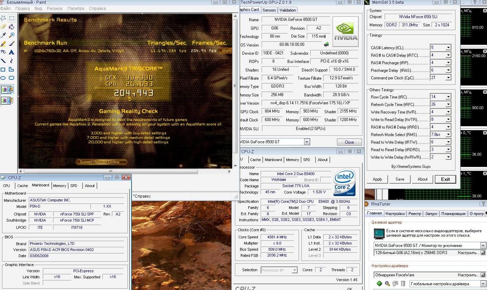Open the Рисунок menu in Paint
Screen dimensions: 487x290
pos(55,8)
